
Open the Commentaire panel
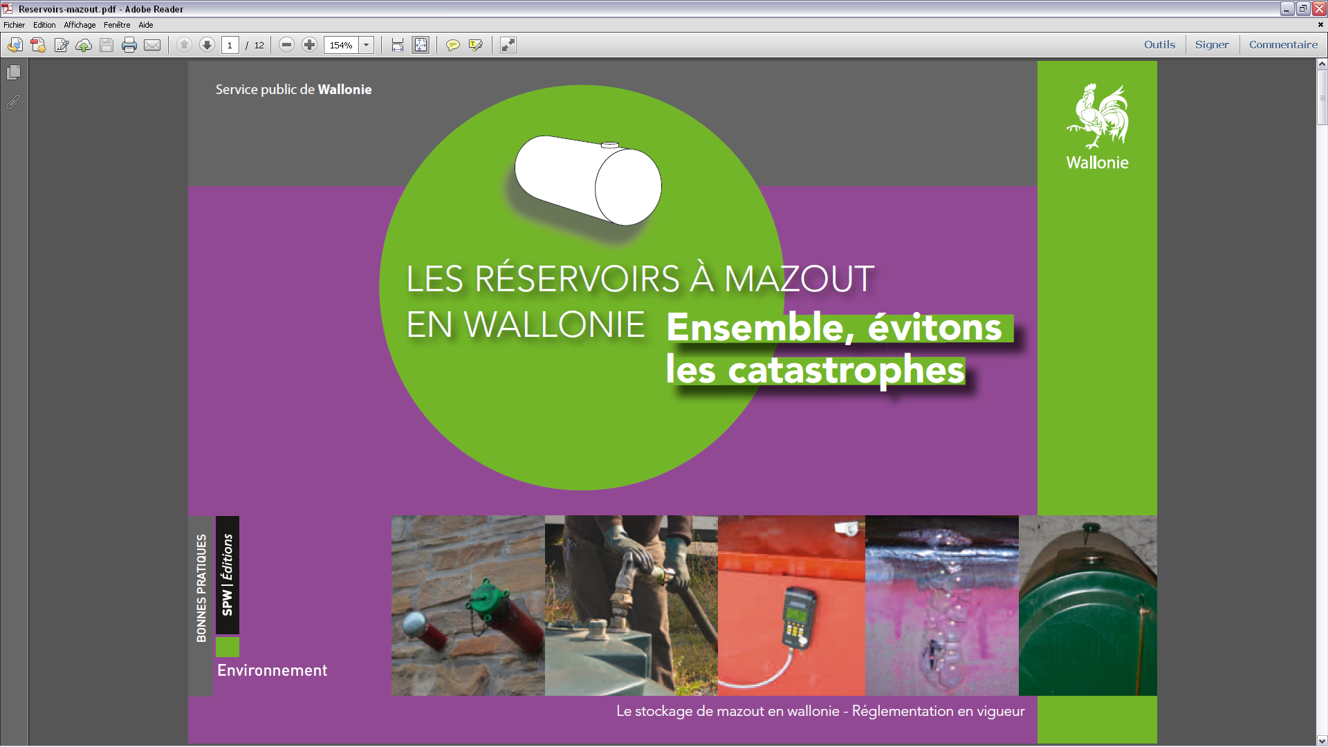click(1283, 45)
